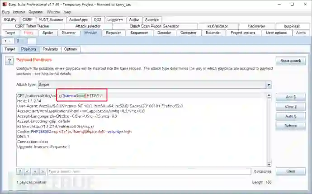Switch to the HUNT Scanner tab
The height and width of the screenshot is (194, 312).
pyautogui.click(x=51, y=20)
